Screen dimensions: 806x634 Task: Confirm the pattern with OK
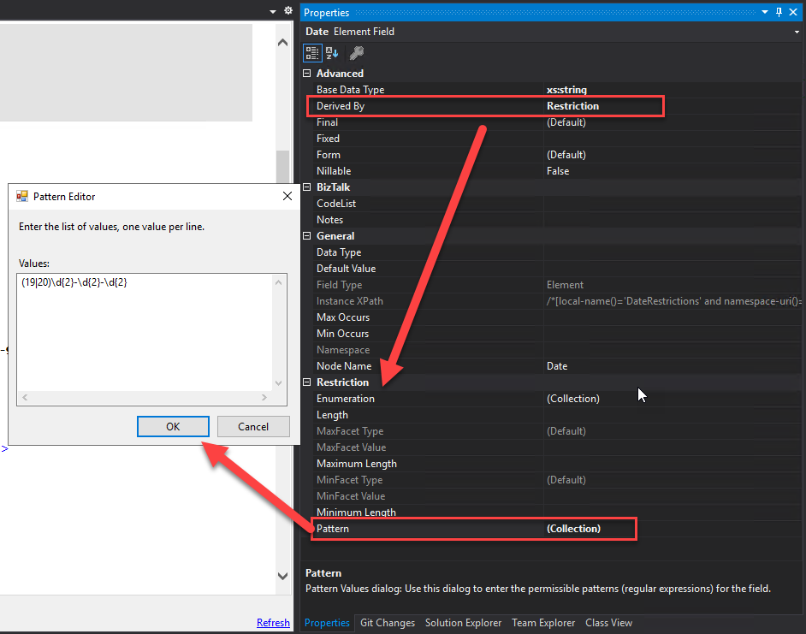click(173, 426)
